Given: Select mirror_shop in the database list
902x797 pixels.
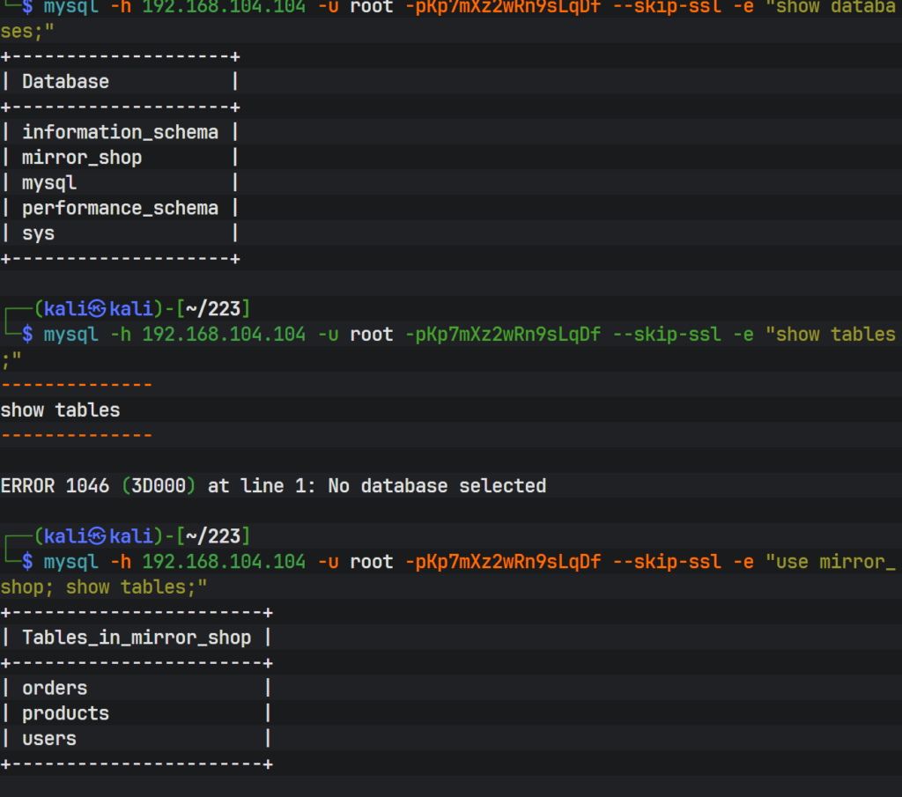Looking at the screenshot, I should 82,158.
